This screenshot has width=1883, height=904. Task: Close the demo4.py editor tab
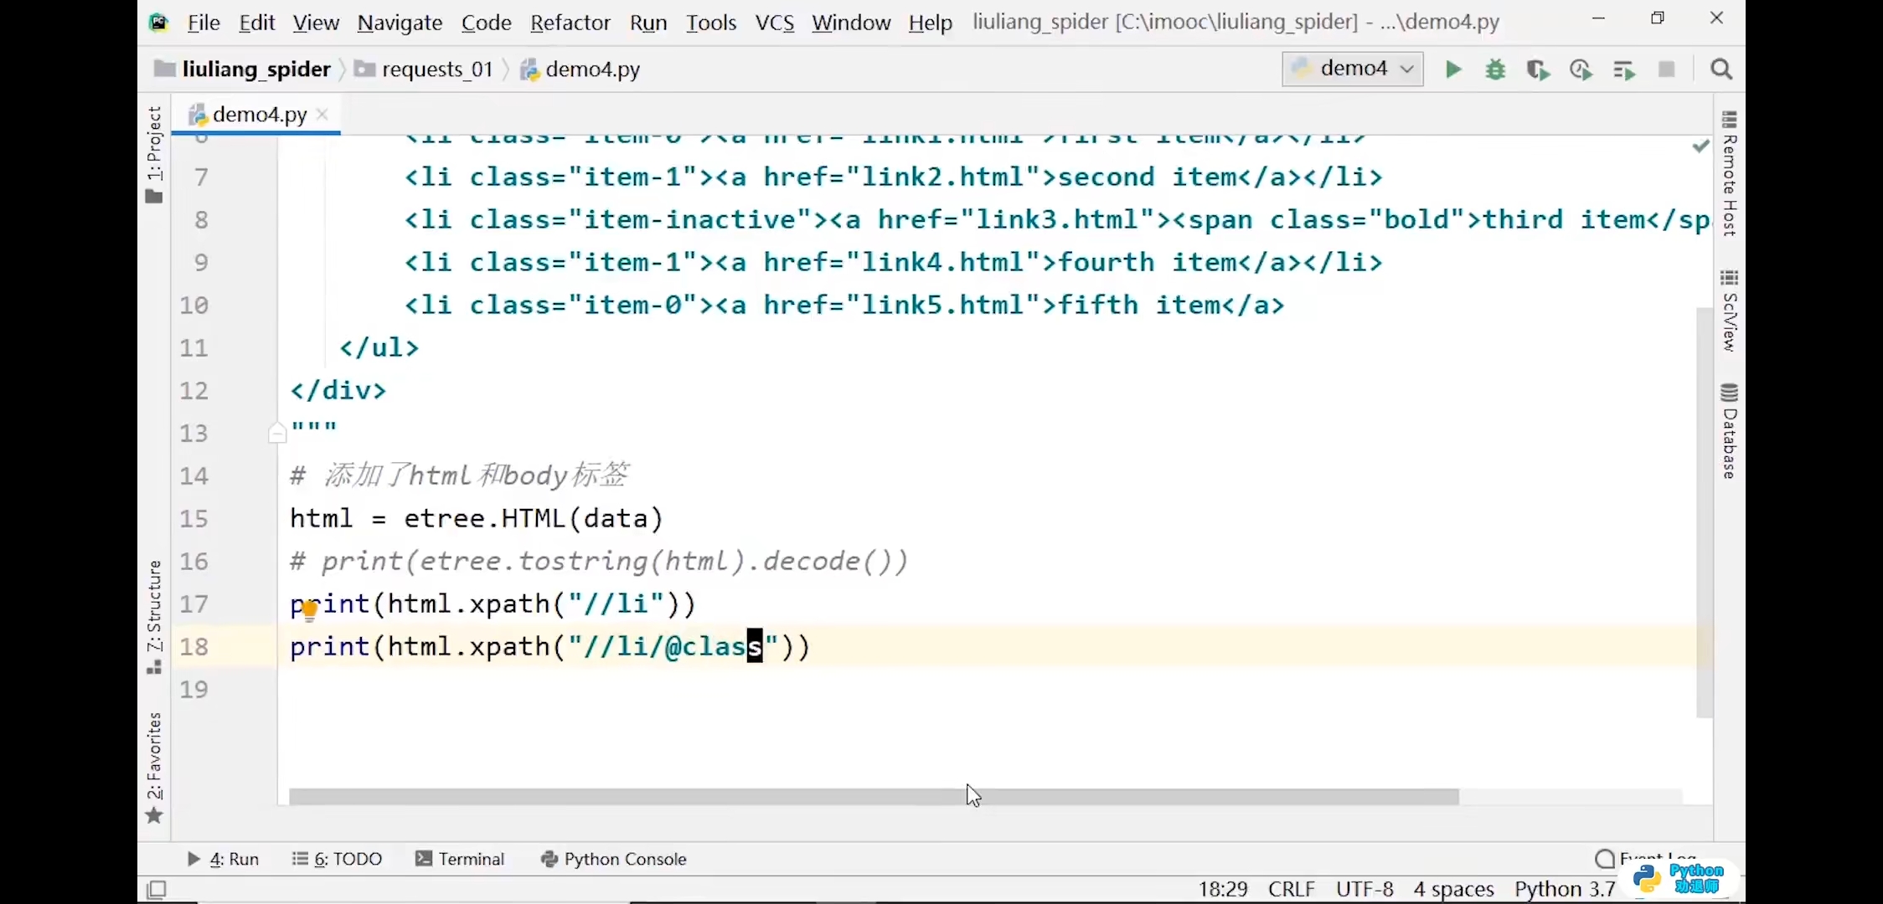pyautogui.click(x=322, y=115)
